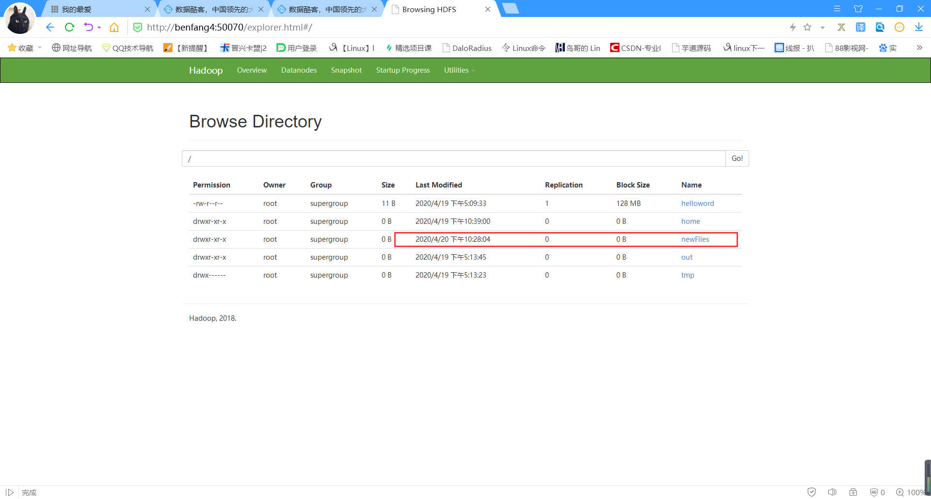Click permission text -rw-r--r--
Image resolution: width=931 pixels, height=499 pixels.
pyautogui.click(x=208, y=203)
